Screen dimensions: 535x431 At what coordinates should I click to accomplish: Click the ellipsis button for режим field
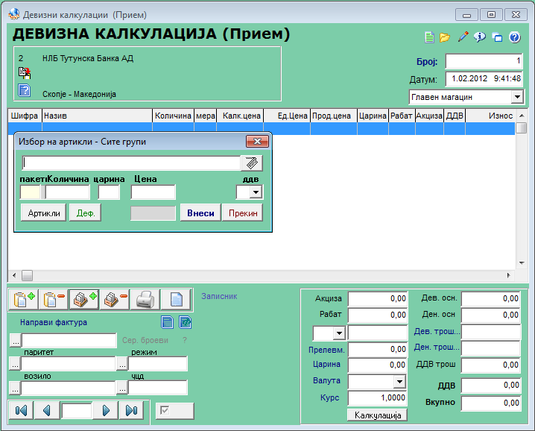[x=122, y=364]
